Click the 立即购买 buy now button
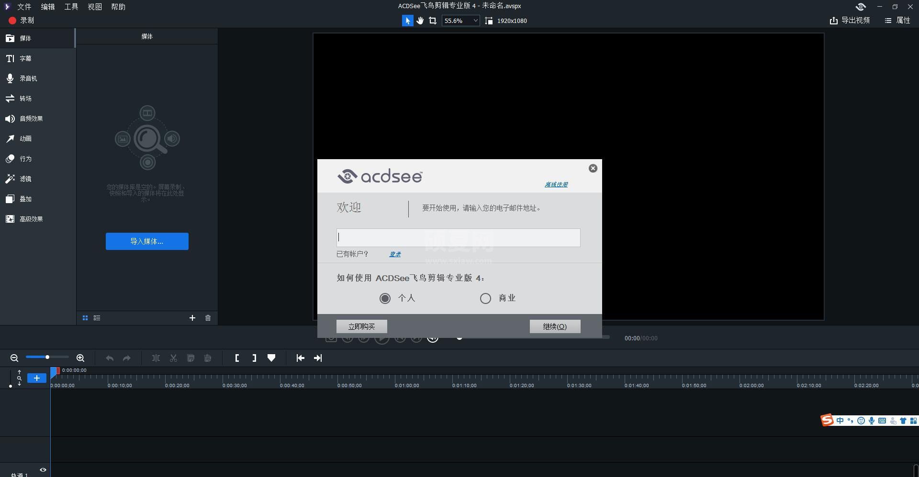Image resolution: width=919 pixels, height=477 pixels. click(x=361, y=326)
